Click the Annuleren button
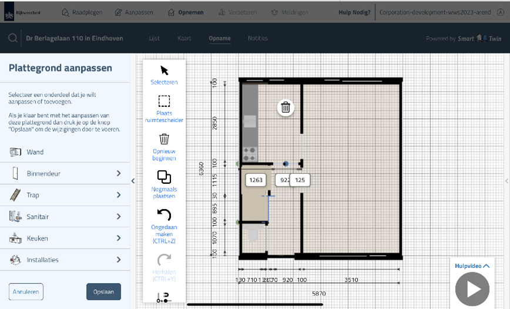 [26, 291]
